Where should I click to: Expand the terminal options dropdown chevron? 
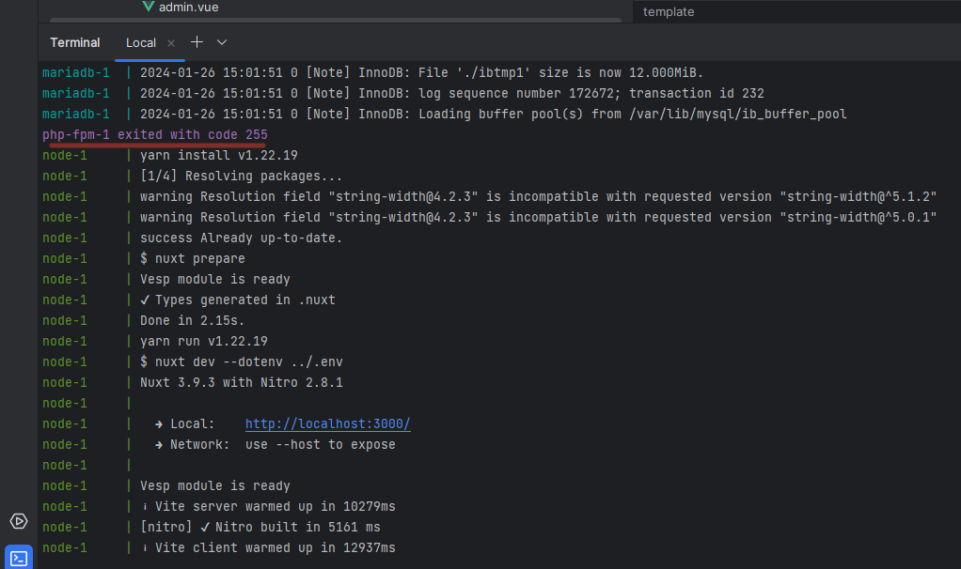(x=222, y=42)
